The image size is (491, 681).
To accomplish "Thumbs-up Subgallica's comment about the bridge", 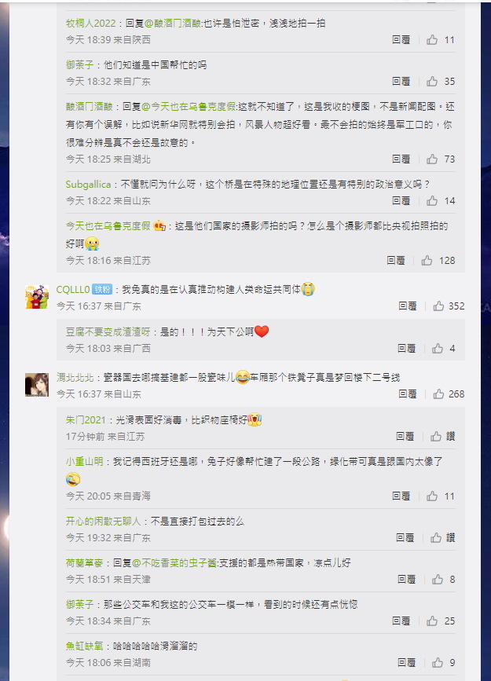I will (432, 200).
